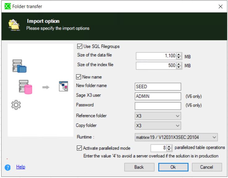Click the gray arrow transfer icon
Image resolution: width=228 pixels, height=178 pixels.
[x=46, y=87]
